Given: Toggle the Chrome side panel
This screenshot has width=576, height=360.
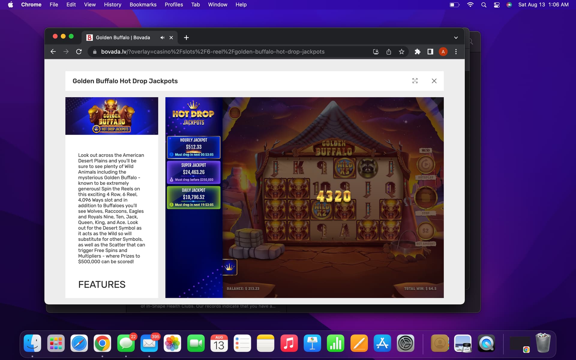Looking at the screenshot, I should coord(430,52).
